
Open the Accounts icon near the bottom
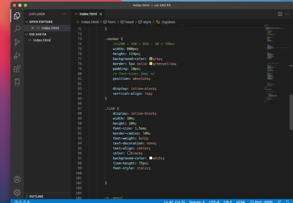tap(17, 179)
